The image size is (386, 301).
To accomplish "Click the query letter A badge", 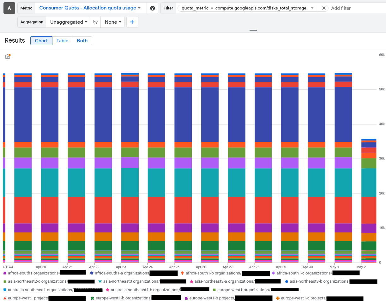I will [x=9, y=8].
